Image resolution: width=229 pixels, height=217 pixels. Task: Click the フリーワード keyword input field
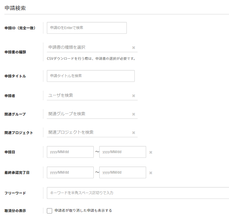coord(138,193)
